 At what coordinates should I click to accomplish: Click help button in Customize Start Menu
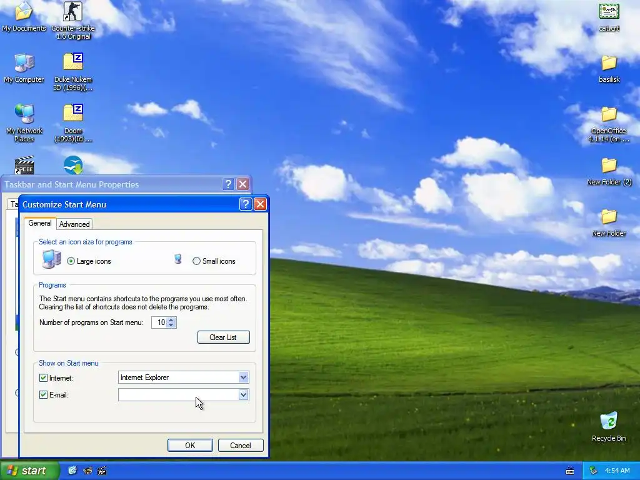(246, 204)
